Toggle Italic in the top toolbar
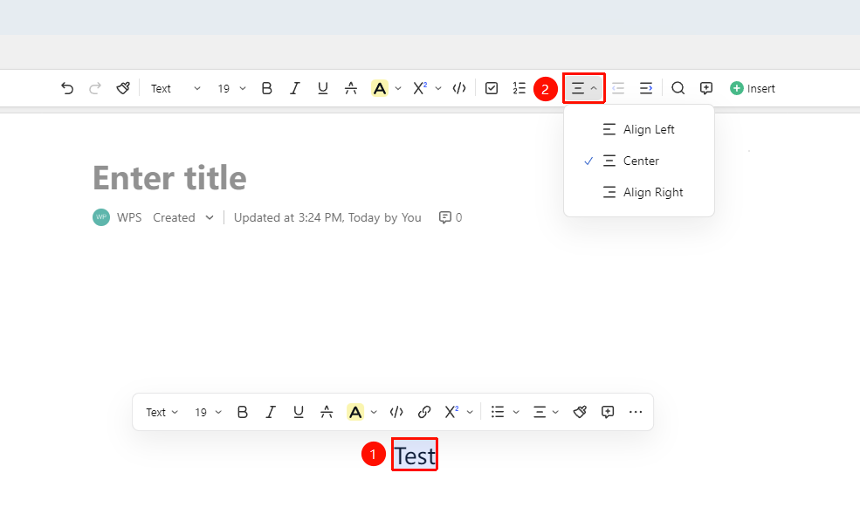860x521 pixels. (x=294, y=88)
